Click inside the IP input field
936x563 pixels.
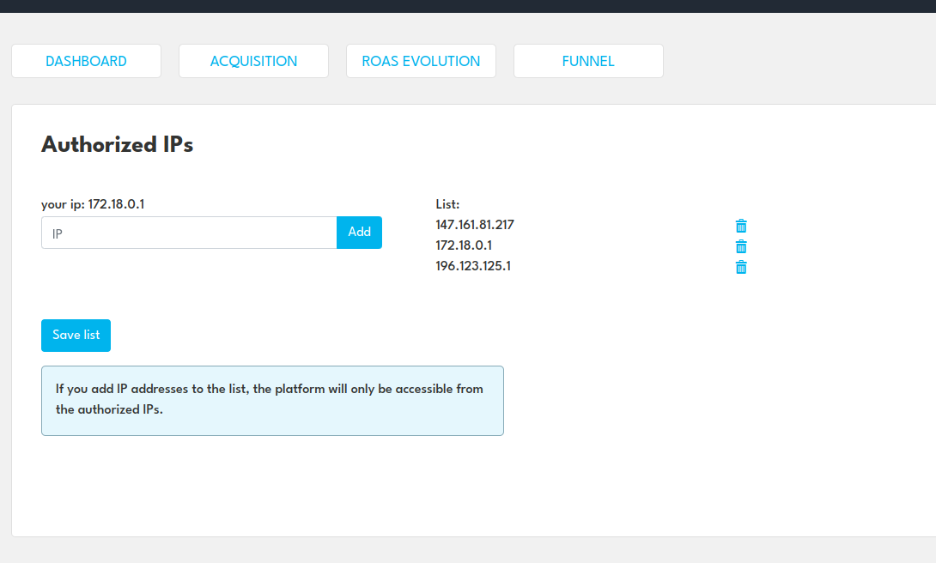pos(189,232)
